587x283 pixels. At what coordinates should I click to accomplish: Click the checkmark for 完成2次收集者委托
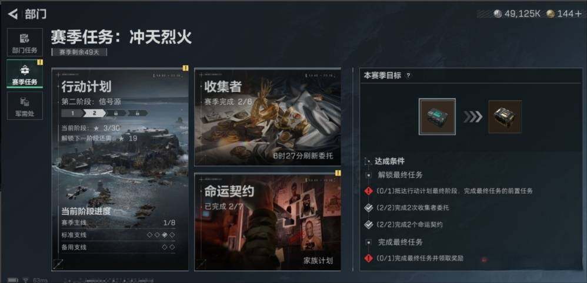click(368, 208)
